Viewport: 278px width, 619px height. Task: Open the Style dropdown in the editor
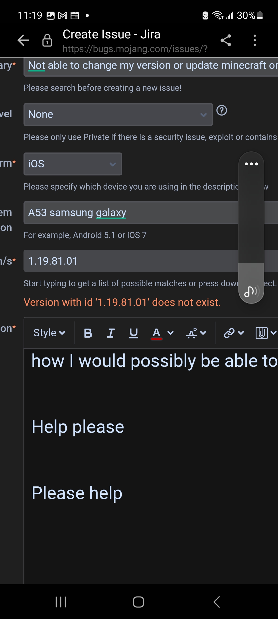tap(49, 333)
